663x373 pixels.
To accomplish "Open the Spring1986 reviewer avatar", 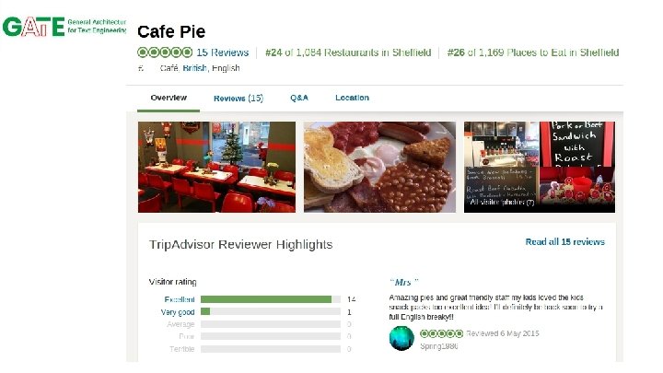I will click(x=401, y=338).
